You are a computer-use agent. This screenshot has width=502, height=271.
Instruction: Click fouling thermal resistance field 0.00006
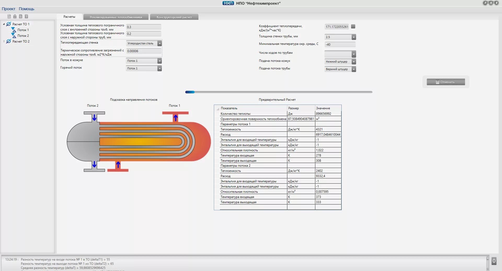click(x=144, y=51)
